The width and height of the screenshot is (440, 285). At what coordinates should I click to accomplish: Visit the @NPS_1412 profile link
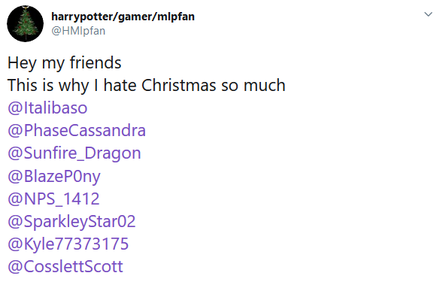[53, 199]
